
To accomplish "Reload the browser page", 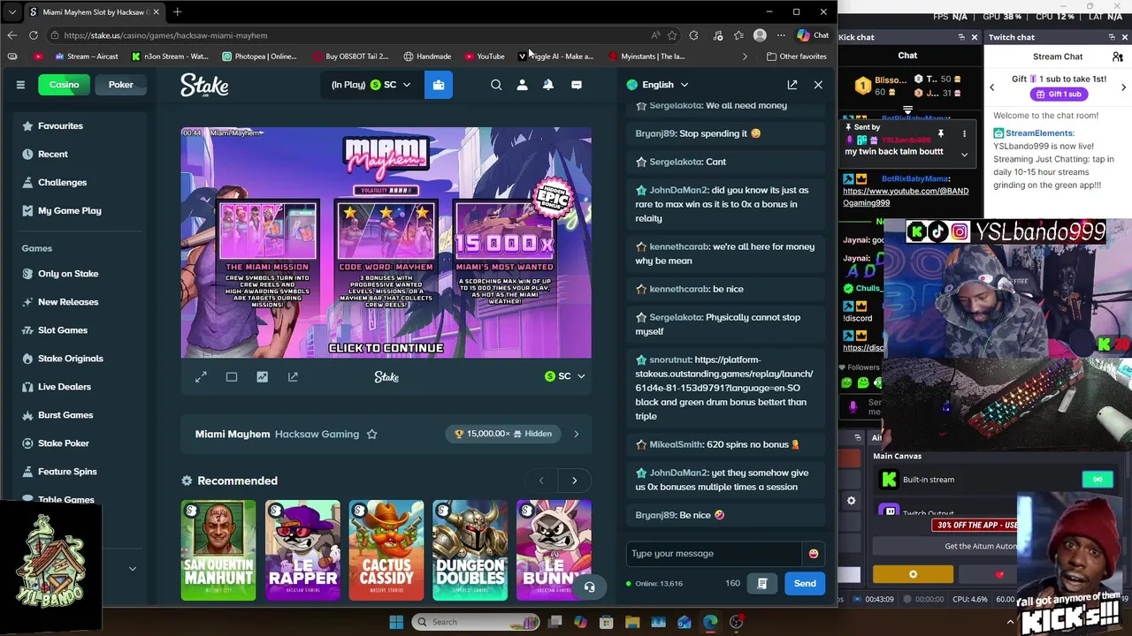I will [x=34, y=35].
